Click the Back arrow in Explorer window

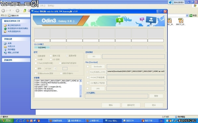click(3, 11)
